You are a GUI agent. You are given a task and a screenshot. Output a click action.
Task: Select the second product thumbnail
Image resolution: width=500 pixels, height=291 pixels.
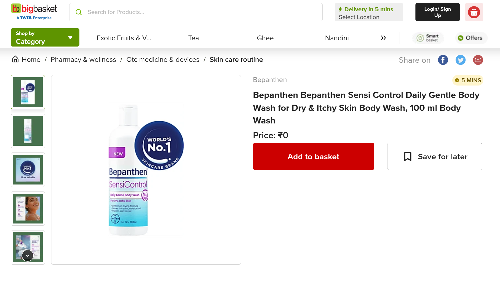tap(28, 131)
